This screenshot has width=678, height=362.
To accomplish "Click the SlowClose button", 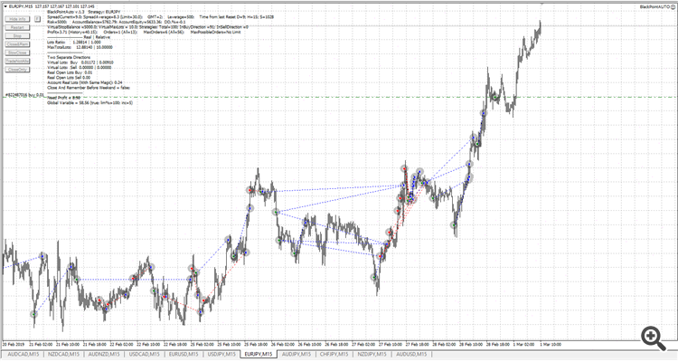I will [17, 52].
